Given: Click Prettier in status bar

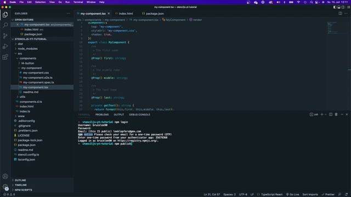Looking at the screenshot, I should 328,195.
